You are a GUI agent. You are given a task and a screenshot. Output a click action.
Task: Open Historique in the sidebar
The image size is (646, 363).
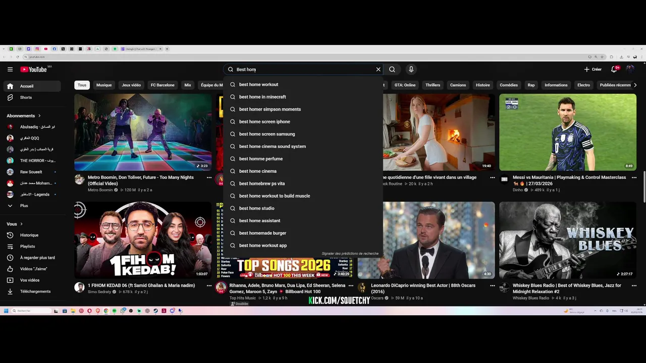coord(32,235)
